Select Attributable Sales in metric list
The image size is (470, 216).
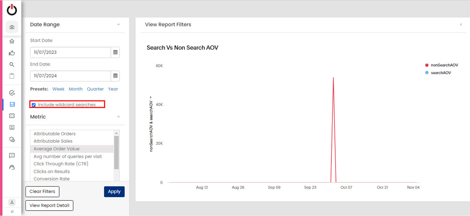click(x=53, y=141)
